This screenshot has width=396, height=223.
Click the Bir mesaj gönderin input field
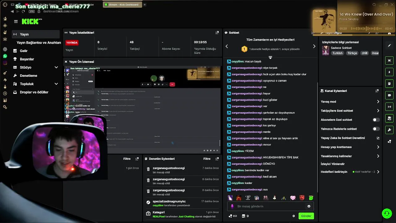(x=271, y=206)
